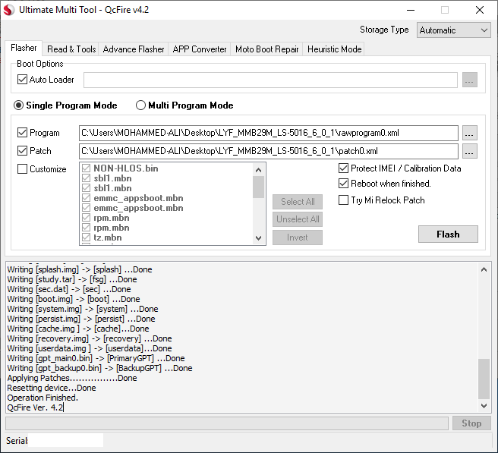Image resolution: width=498 pixels, height=453 pixels.
Task: Uncheck the Program checkbox
Action: click(x=22, y=133)
